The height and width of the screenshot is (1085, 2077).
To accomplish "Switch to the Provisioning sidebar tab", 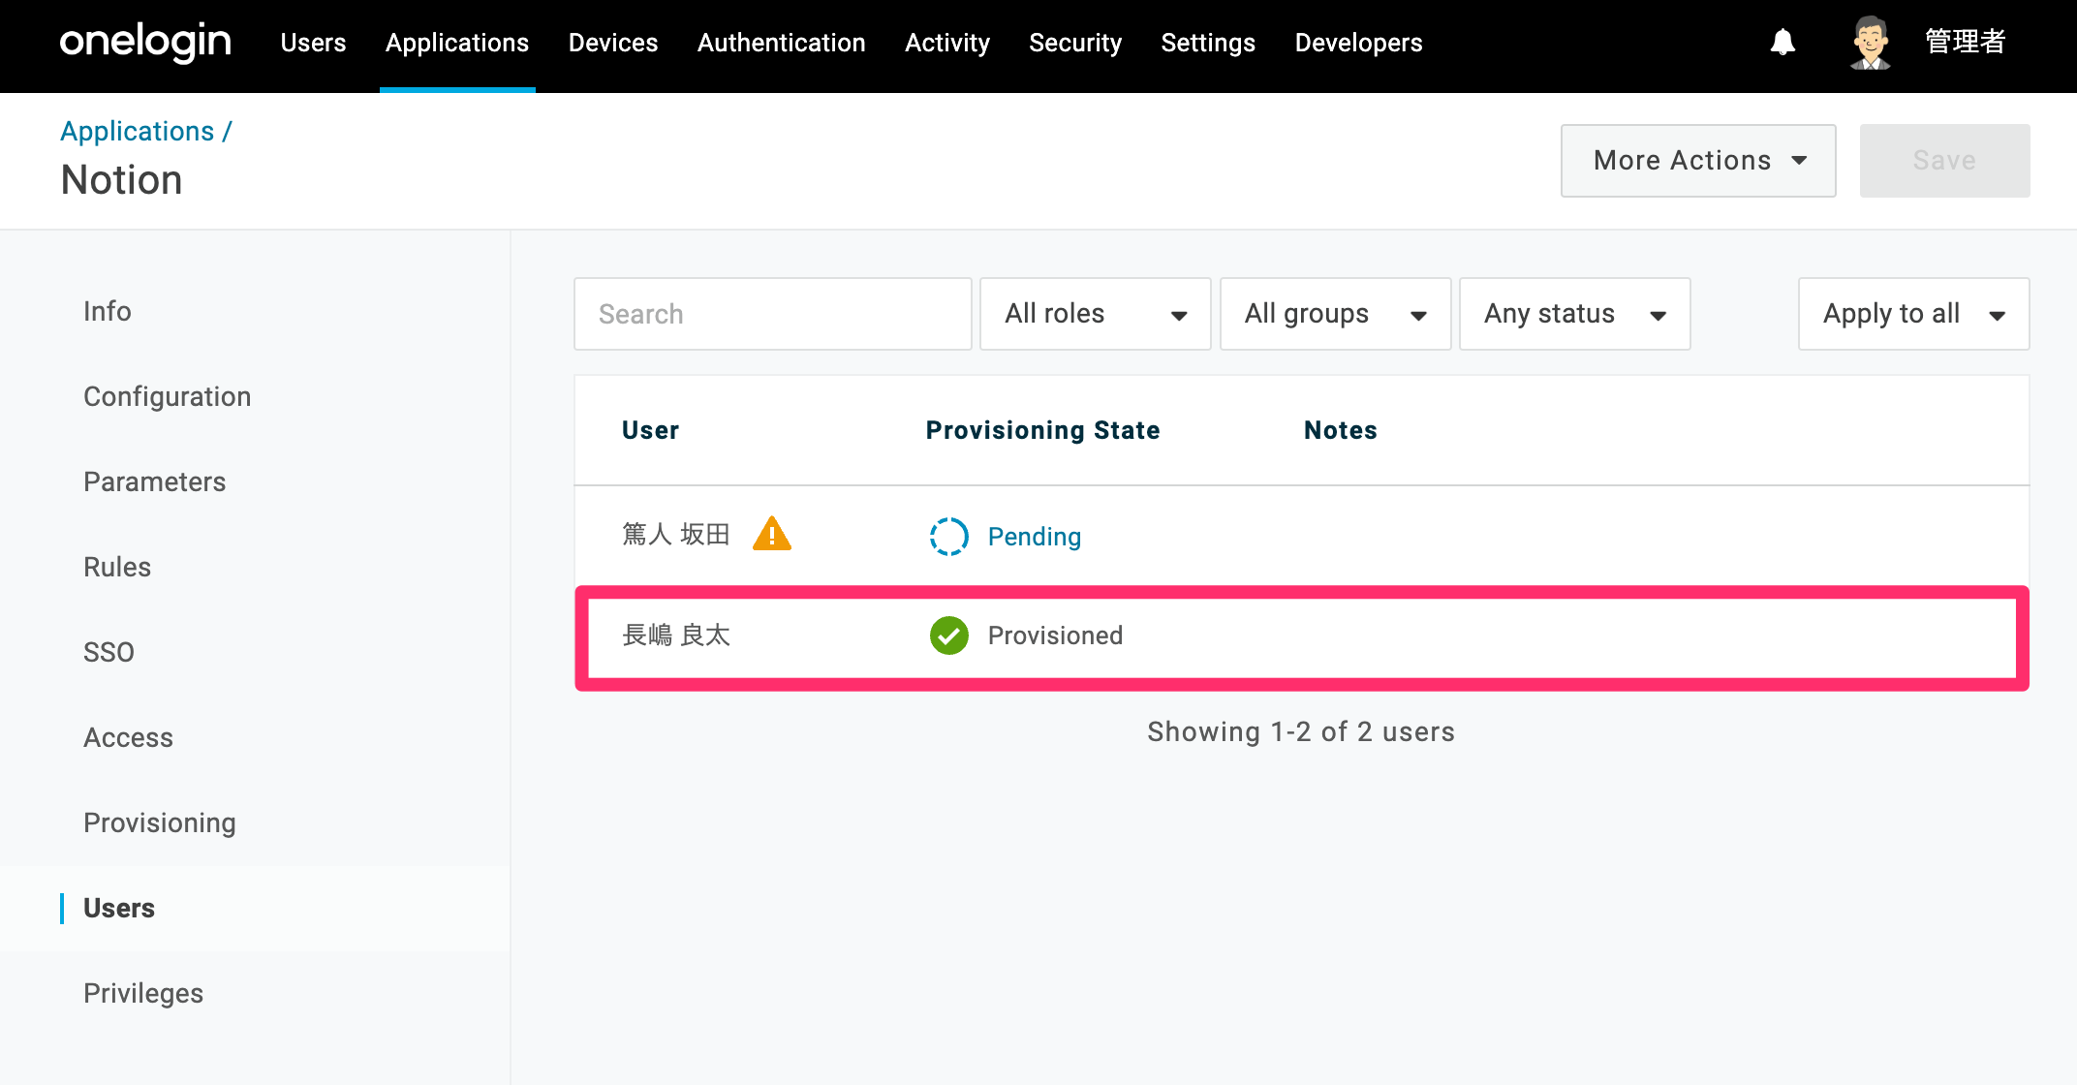I will 160,822.
